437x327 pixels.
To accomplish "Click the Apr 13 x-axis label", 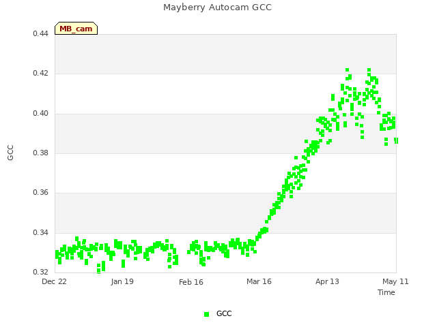I will [327, 281].
